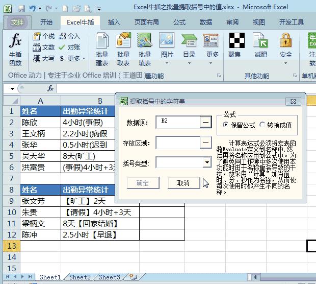Viewport: 316px width, 284px height.
Task: Click the Open folder icon in quick toolbar
Action: click(76, 9)
